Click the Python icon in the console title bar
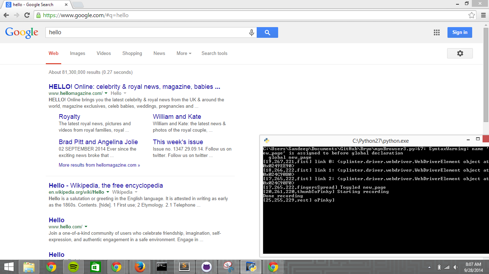The height and width of the screenshot is (274, 489). click(x=267, y=141)
